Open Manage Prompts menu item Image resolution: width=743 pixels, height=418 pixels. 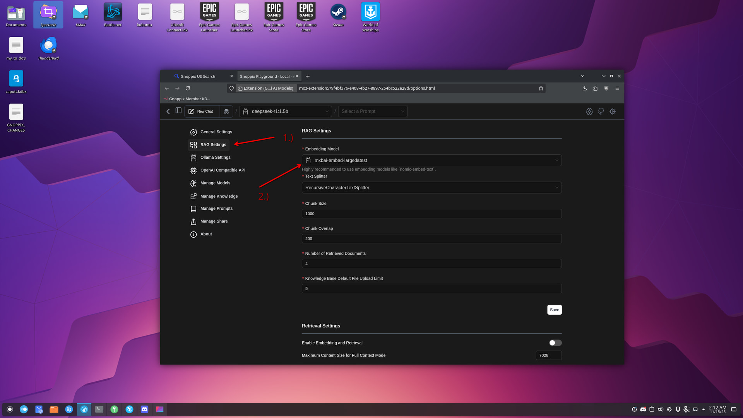click(x=216, y=209)
